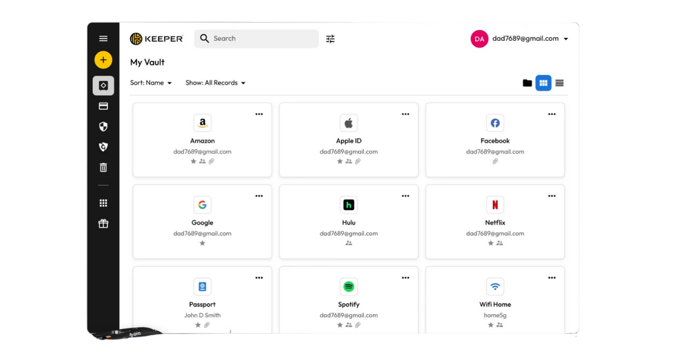This screenshot has height=356, width=682.
Task: Click the Apple ID record title
Action: 349,141
